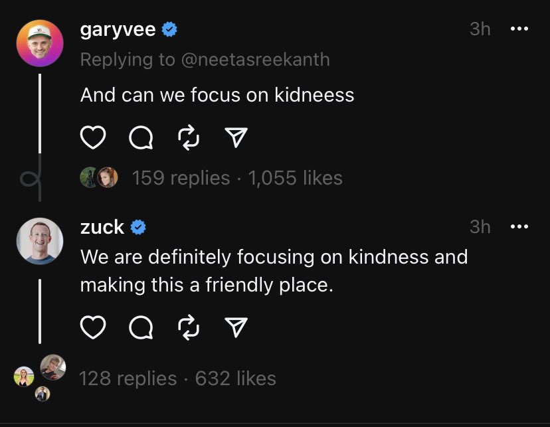This screenshot has height=427, width=550.
Task: Open replier avatars beside 159 replies
Action: [x=99, y=177]
